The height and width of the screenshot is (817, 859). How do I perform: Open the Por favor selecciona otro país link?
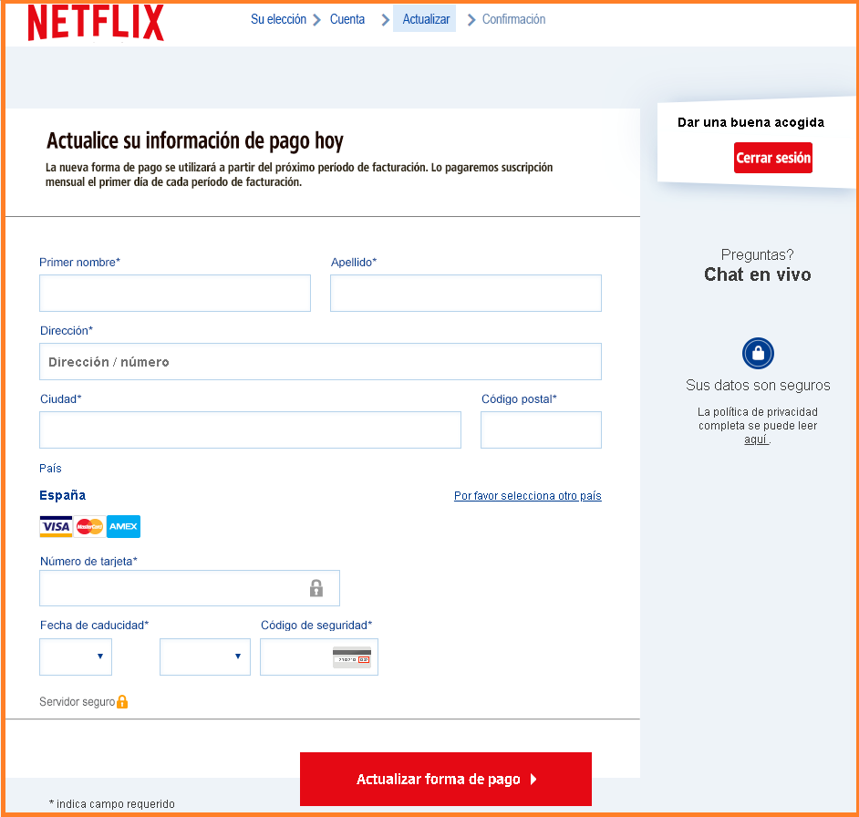(x=527, y=495)
